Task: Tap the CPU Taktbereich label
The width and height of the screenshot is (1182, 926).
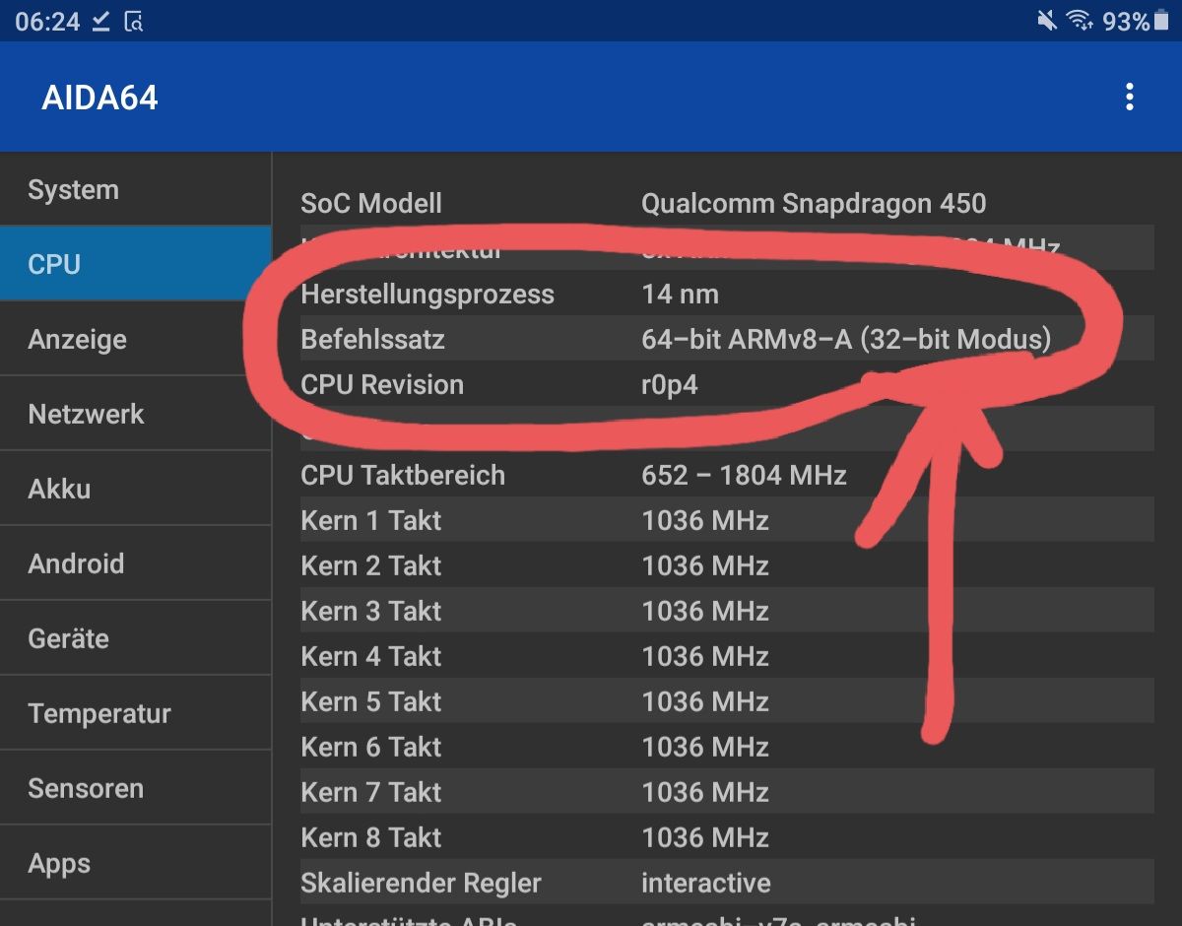Action: 403,476
